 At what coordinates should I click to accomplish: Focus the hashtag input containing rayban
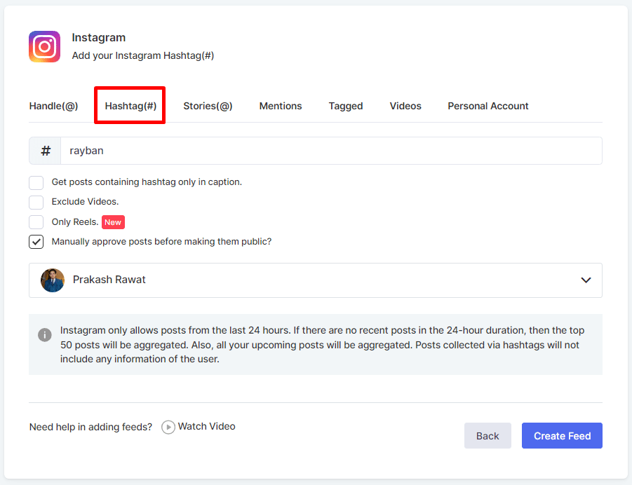(x=330, y=151)
